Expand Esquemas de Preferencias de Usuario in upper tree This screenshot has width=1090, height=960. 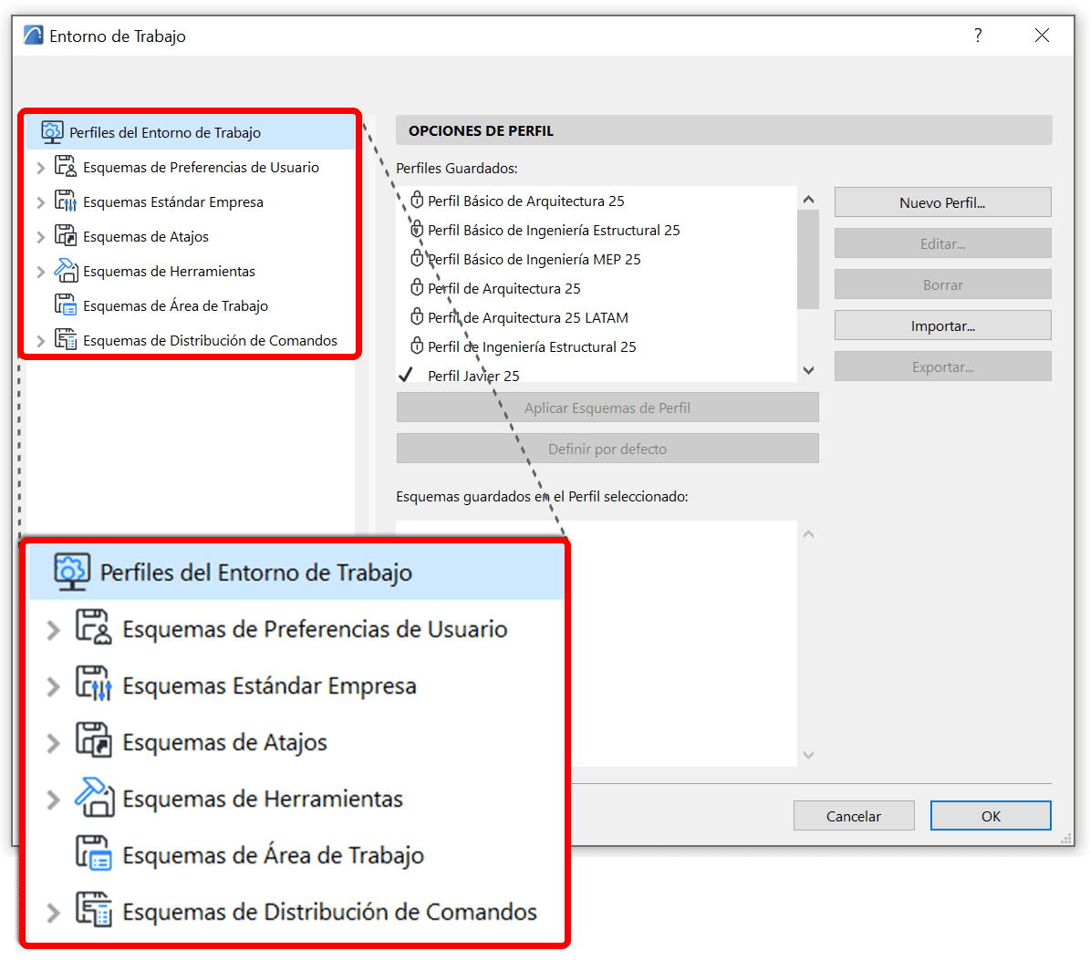(40, 168)
